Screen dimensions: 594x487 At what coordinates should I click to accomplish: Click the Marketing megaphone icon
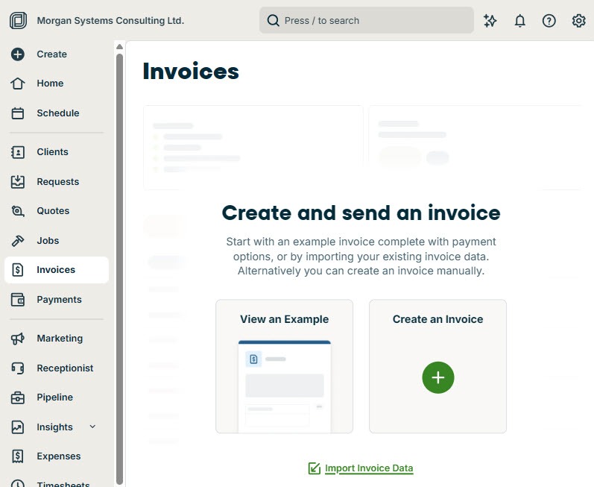click(x=18, y=339)
